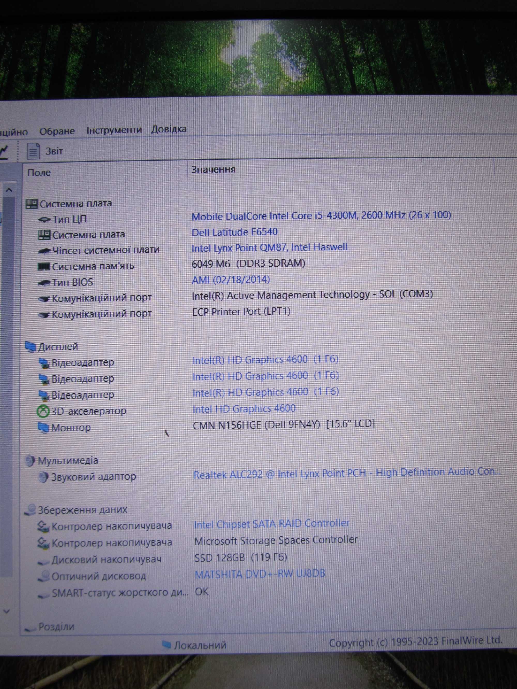The height and width of the screenshot is (689, 517).
Task: Open the Intel Core i5-4300M link
Action: coord(321,215)
